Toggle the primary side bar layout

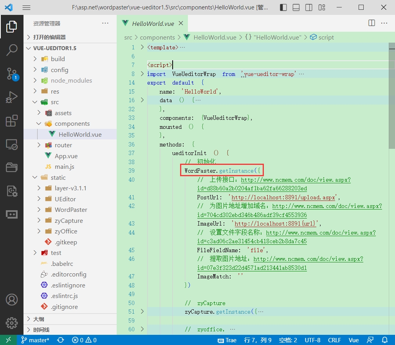[x=283, y=7]
